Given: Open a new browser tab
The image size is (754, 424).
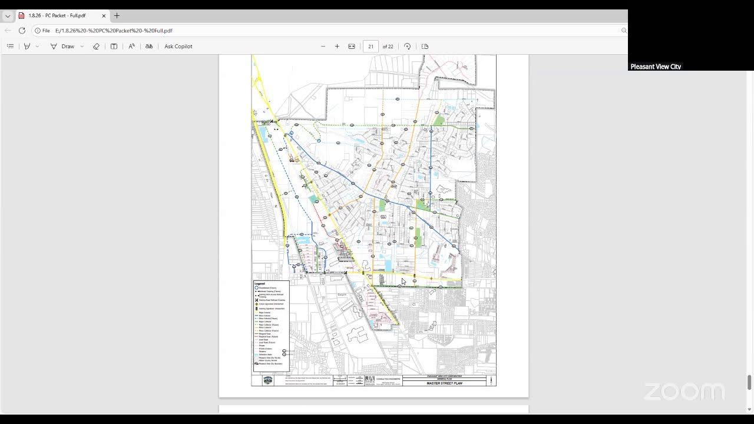Looking at the screenshot, I should point(117,16).
